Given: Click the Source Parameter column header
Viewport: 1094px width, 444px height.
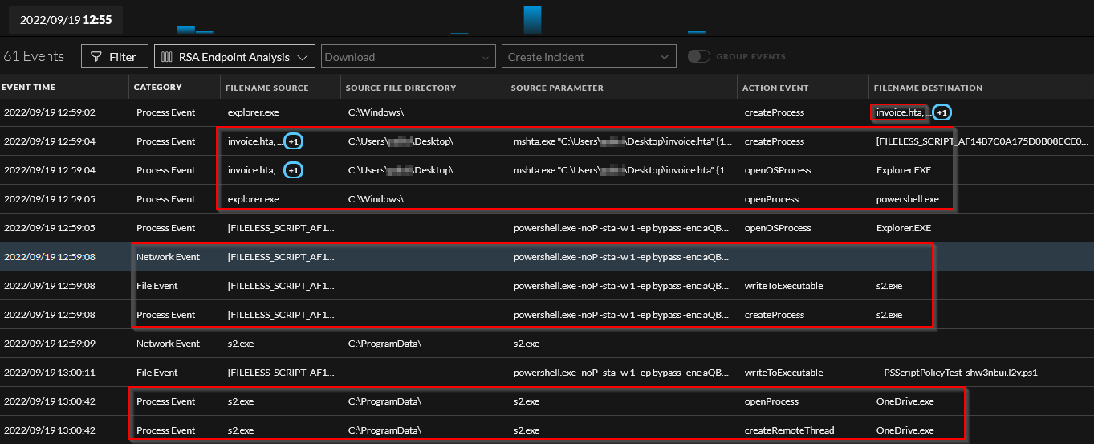Looking at the screenshot, I should (557, 88).
